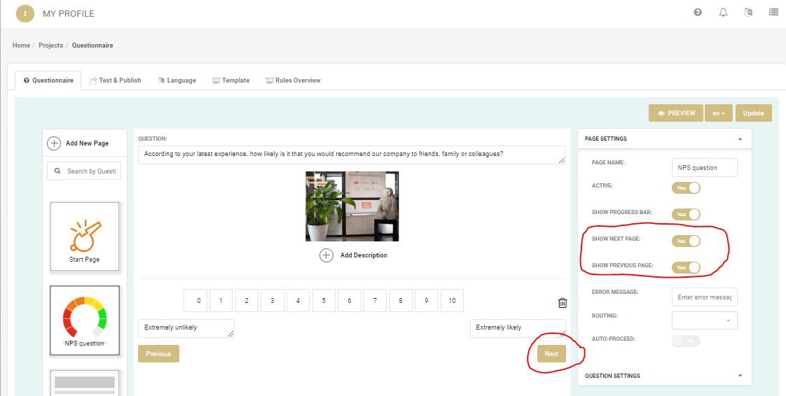Open the en language dropdown
This screenshot has height=396, width=786.
pos(719,113)
